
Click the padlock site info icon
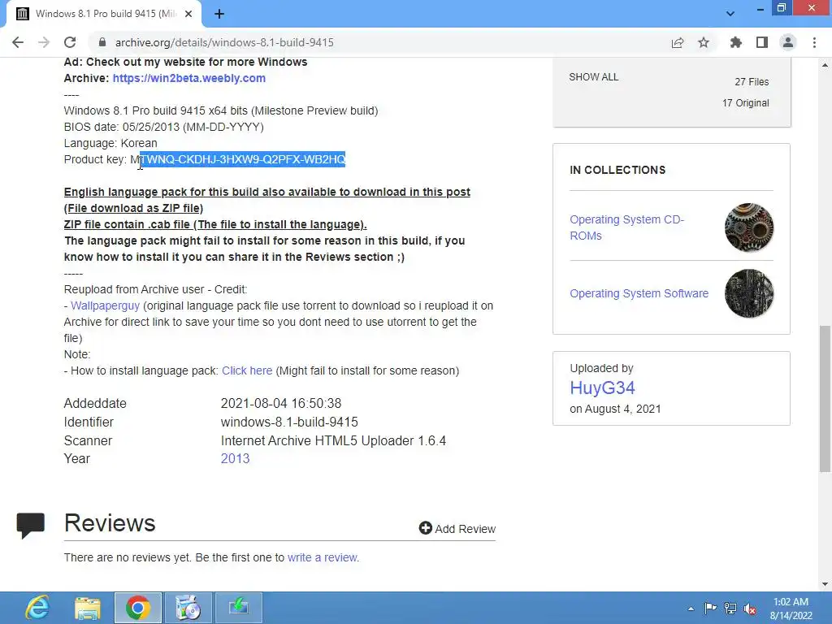click(103, 42)
